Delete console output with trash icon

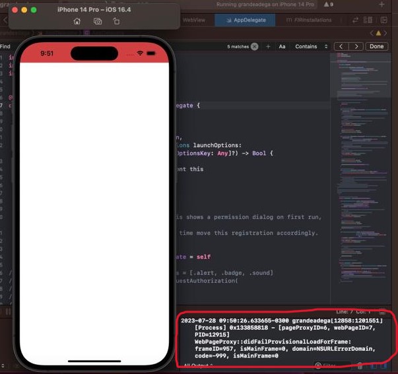click(x=360, y=365)
